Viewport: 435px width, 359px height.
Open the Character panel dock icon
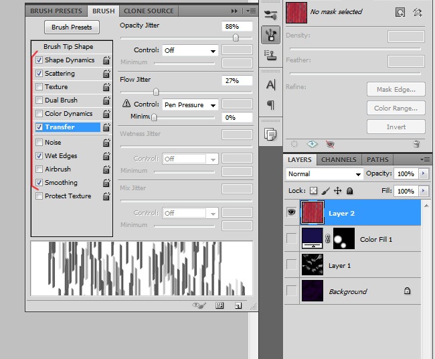[x=270, y=84]
